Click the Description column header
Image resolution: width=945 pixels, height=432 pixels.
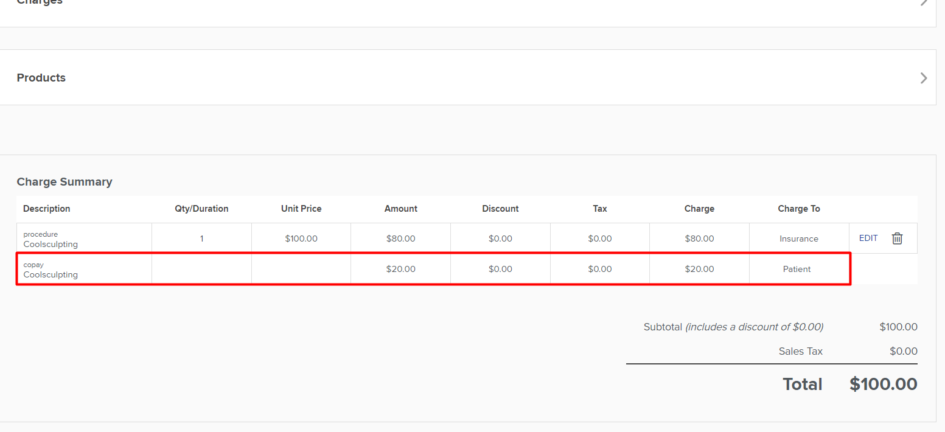tap(47, 209)
